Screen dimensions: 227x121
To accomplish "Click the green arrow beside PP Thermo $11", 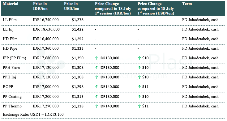I will (139, 106).
